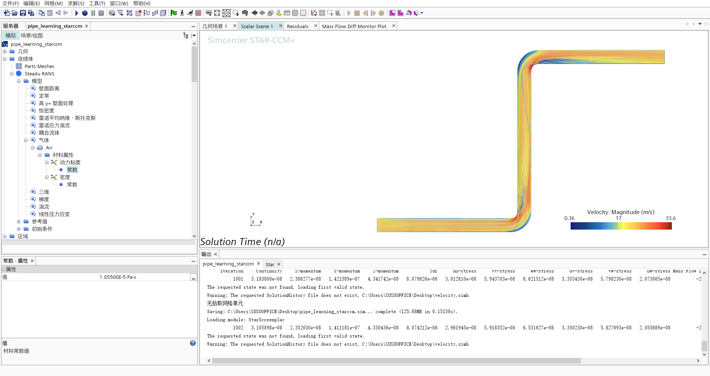710x376 pixels.
Task: Click the plot graph toolbar icon
Action: pos(314,13)
